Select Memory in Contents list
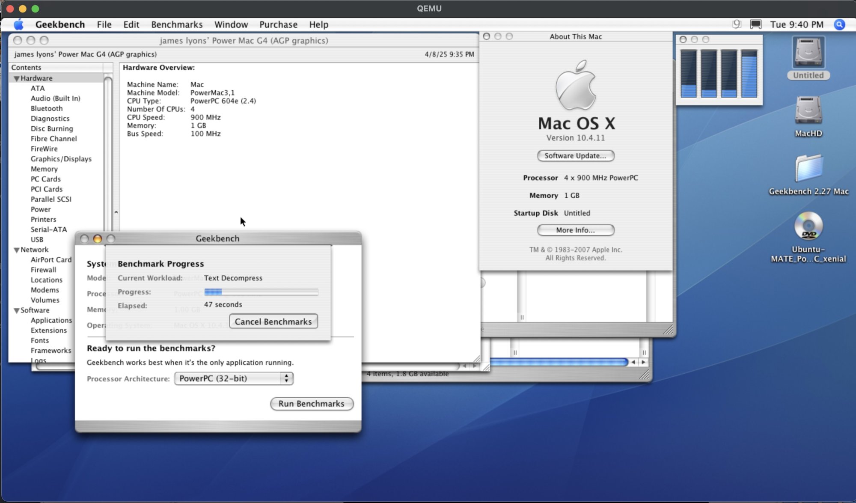The width and height of the screenshot is (856, 503). 44,169
